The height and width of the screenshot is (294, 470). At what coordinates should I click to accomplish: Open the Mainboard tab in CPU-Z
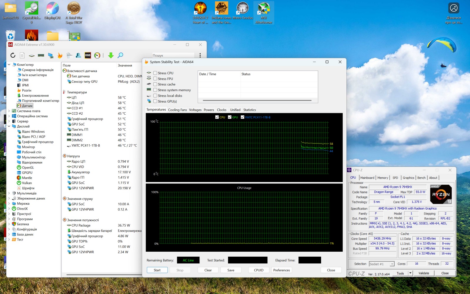point(367,178)
